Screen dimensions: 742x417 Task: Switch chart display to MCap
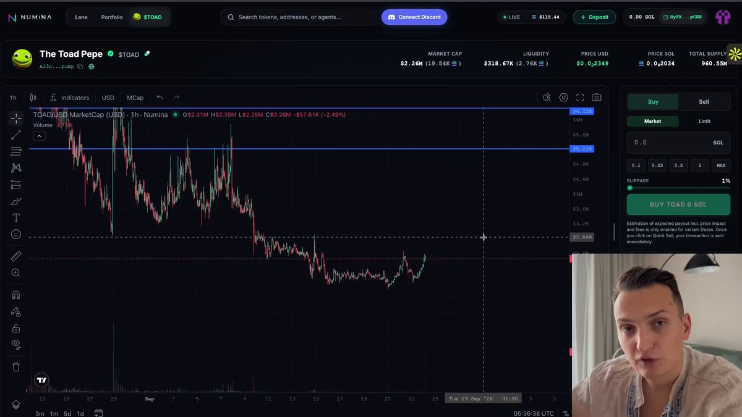point(135,98)
